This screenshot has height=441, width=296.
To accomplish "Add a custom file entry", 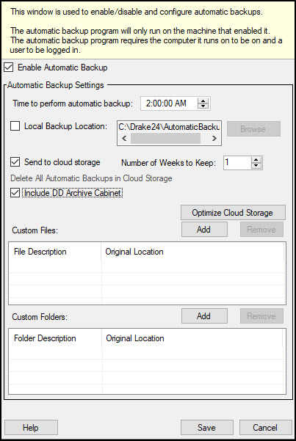I will (x=204, y=230).
